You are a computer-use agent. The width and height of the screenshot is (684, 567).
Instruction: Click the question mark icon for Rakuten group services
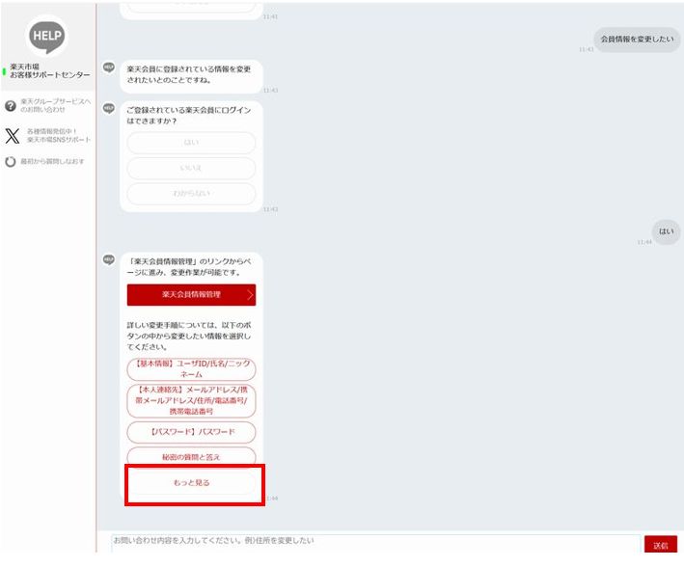tap(11, 105)
